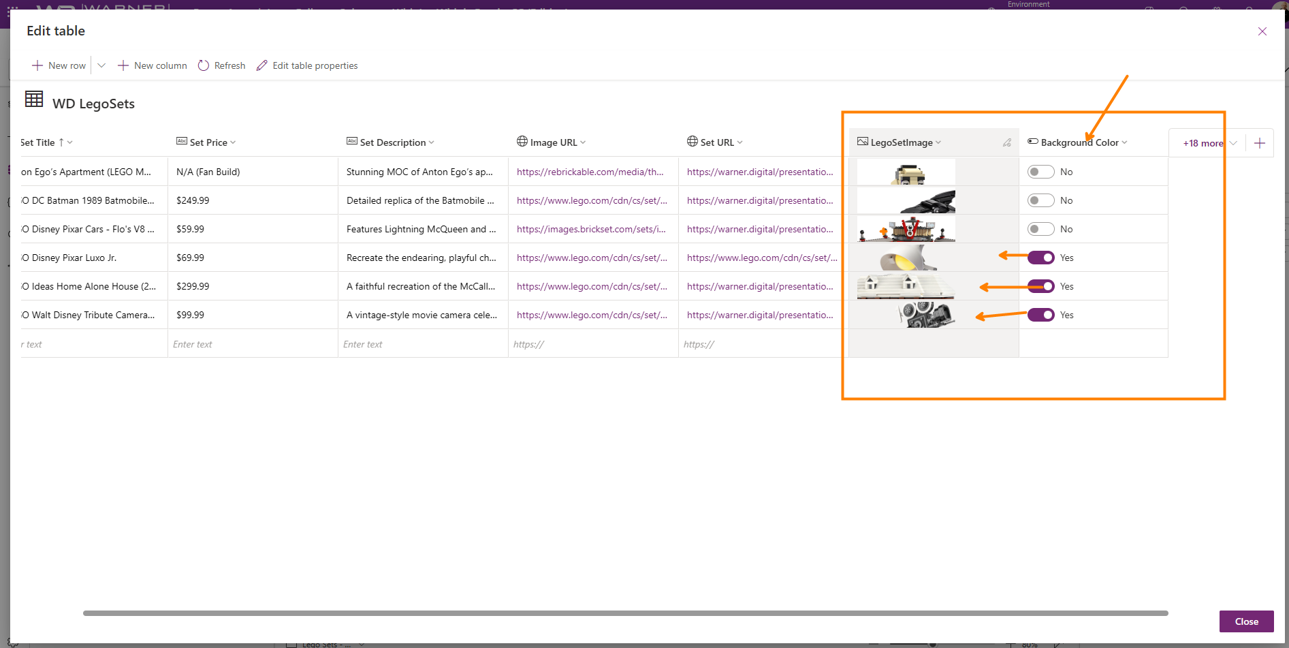Screen dimensions: 1289x648
Task: Select Home Alone House image thumbnail
Action: click(906, 286)
